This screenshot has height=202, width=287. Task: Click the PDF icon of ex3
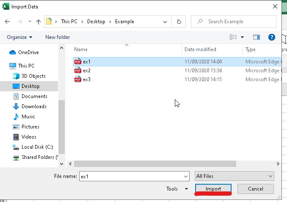(78, 79)
